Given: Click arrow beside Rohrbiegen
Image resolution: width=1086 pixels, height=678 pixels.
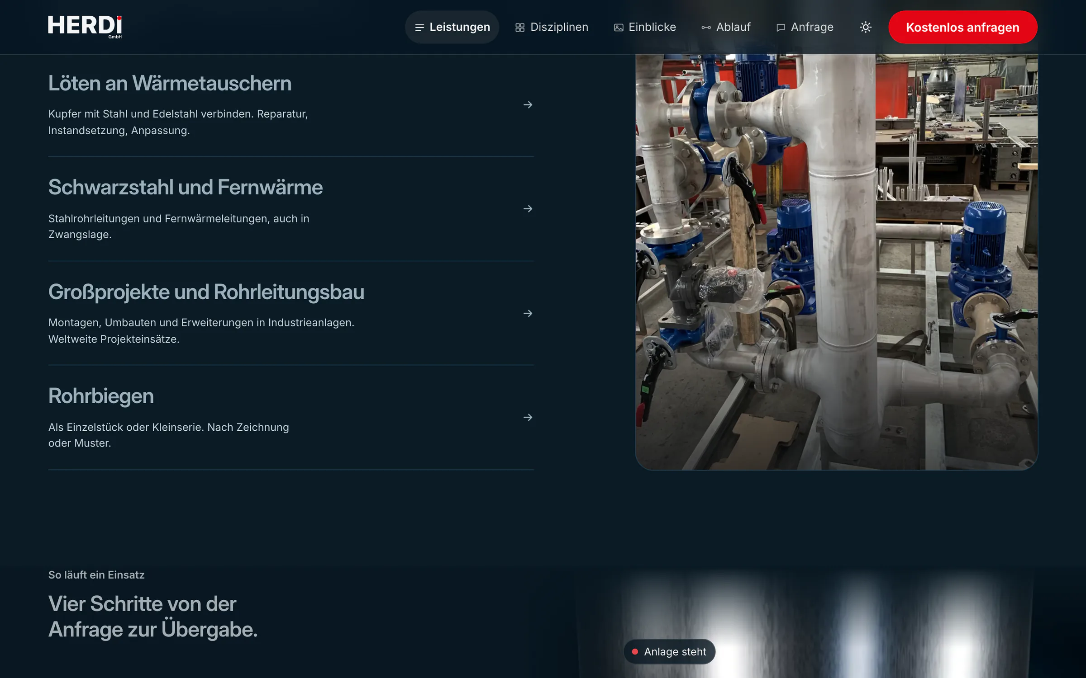Looking at the screenshot, I should tap(528, 417).
